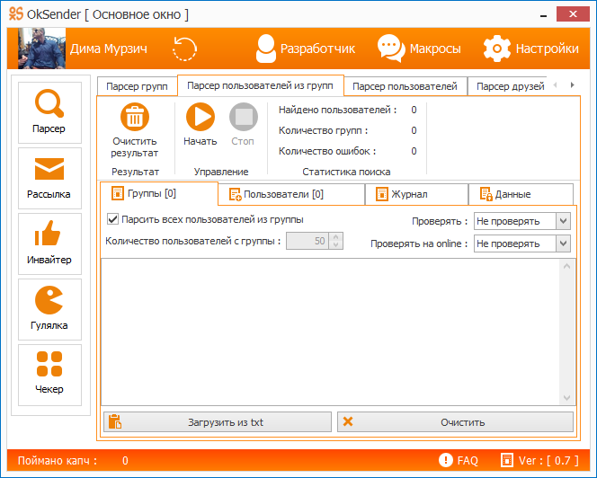Click the Очистить результат trash icon
This screenshot has width=597, height=478.
pyautogui.click(x=134, y=117)
